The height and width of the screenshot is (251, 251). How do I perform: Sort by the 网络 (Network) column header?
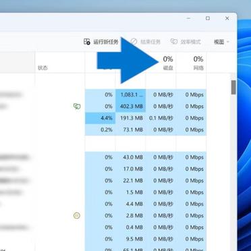[x=191, y=63]
